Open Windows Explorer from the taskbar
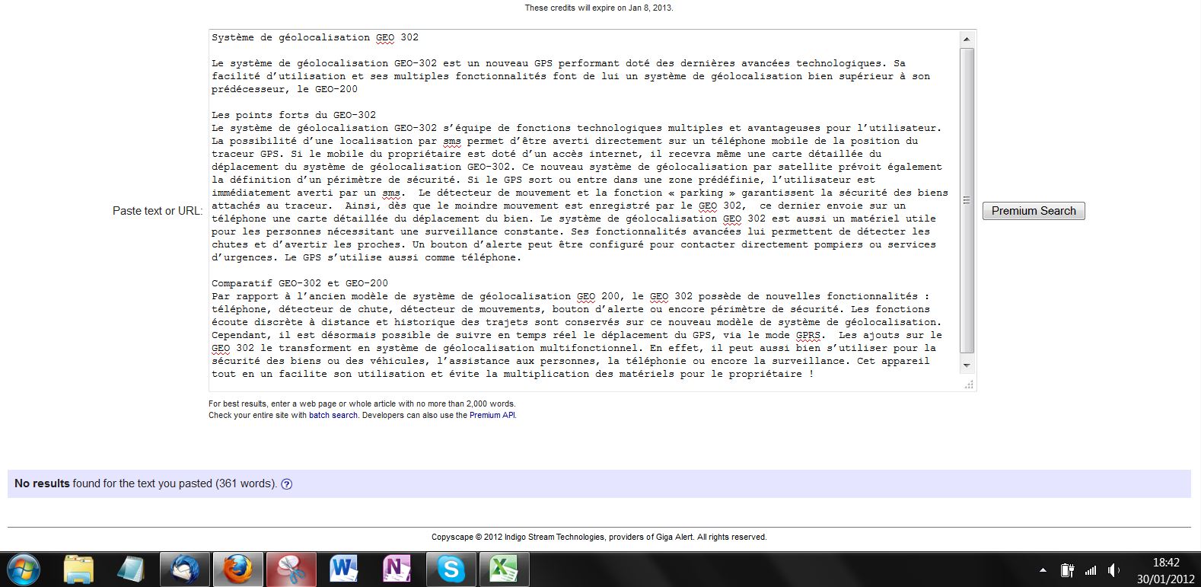 (x=78, y=569)
